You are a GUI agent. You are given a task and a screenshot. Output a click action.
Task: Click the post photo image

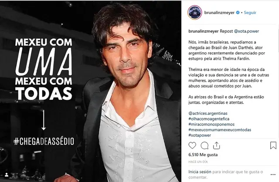coord(91,91)
